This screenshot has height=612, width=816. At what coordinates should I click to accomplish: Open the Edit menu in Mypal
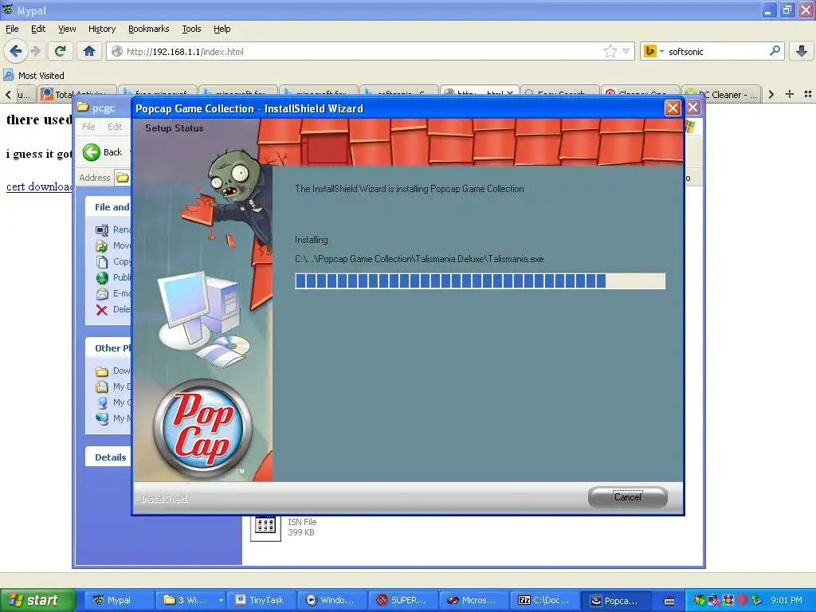38,29
